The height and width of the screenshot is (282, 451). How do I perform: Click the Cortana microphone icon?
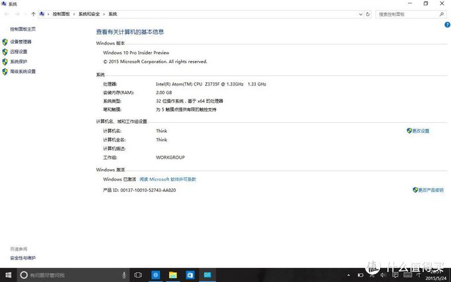[124, 275]
